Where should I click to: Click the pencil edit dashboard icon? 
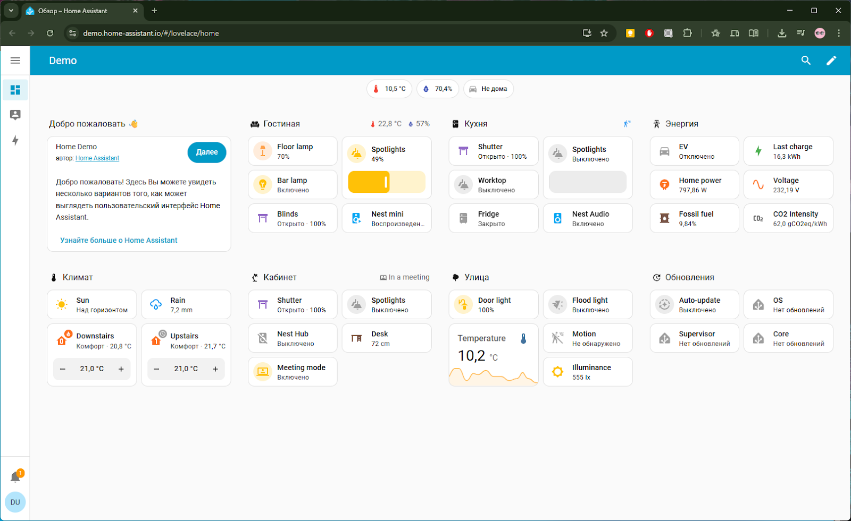[831, 61]
